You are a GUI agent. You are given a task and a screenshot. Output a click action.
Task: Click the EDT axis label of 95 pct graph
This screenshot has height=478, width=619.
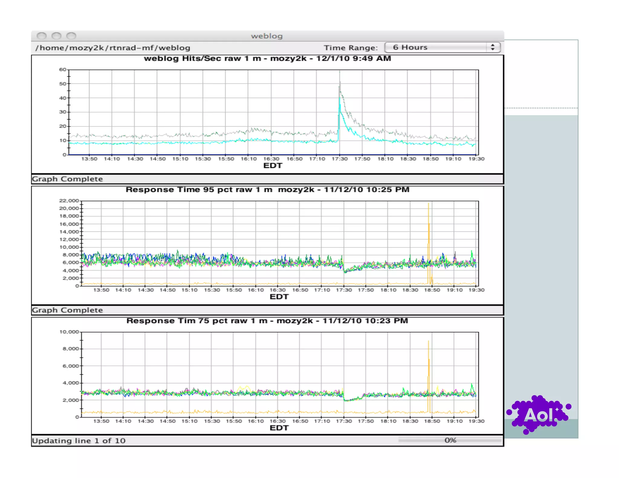(279, 297)
